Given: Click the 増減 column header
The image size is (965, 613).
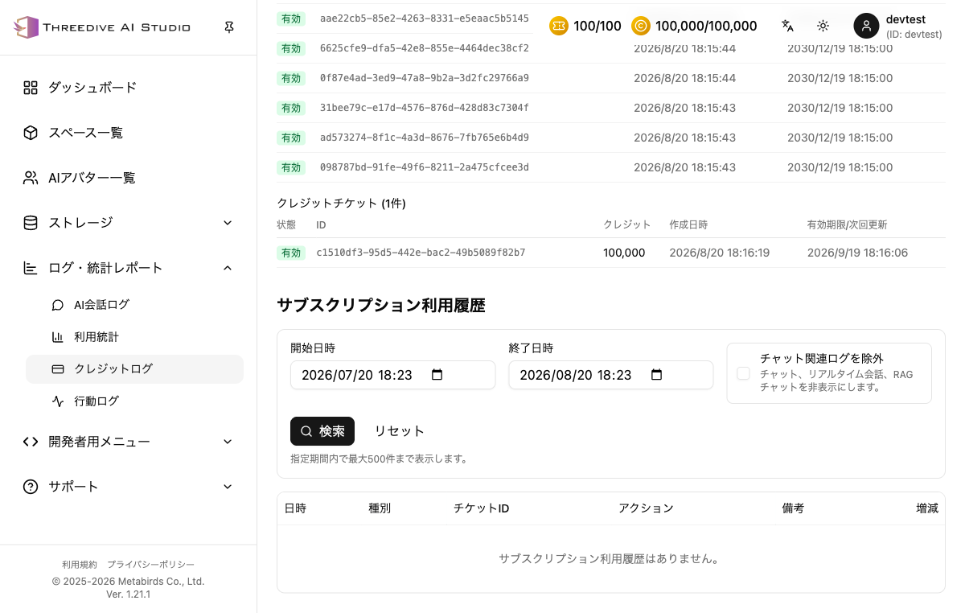Looking at the screenshot, I should click(927, 508).
